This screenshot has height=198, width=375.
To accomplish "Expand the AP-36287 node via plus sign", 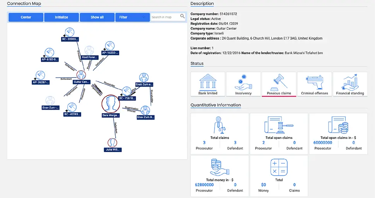I will click(x=35, y=79).
